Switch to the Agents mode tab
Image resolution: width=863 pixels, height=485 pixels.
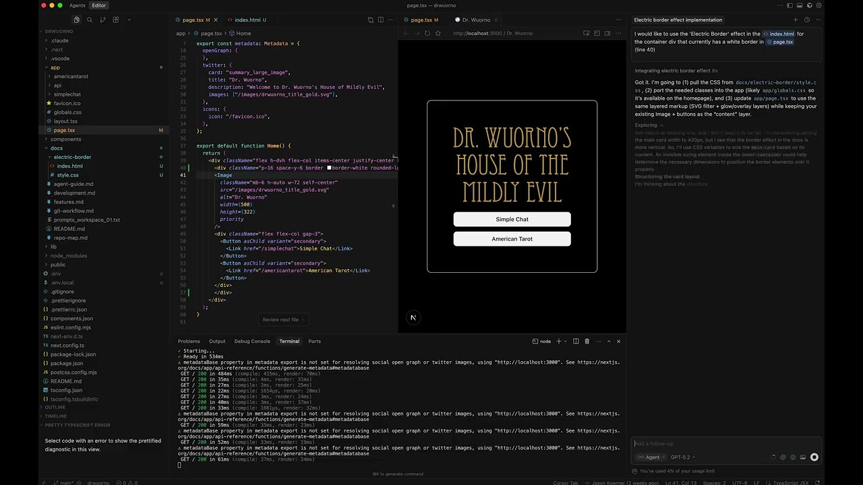[78, 5]
